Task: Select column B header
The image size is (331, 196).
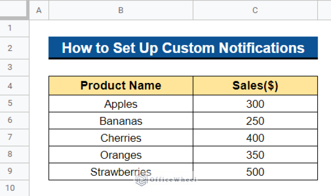Action: pos(121,10)
